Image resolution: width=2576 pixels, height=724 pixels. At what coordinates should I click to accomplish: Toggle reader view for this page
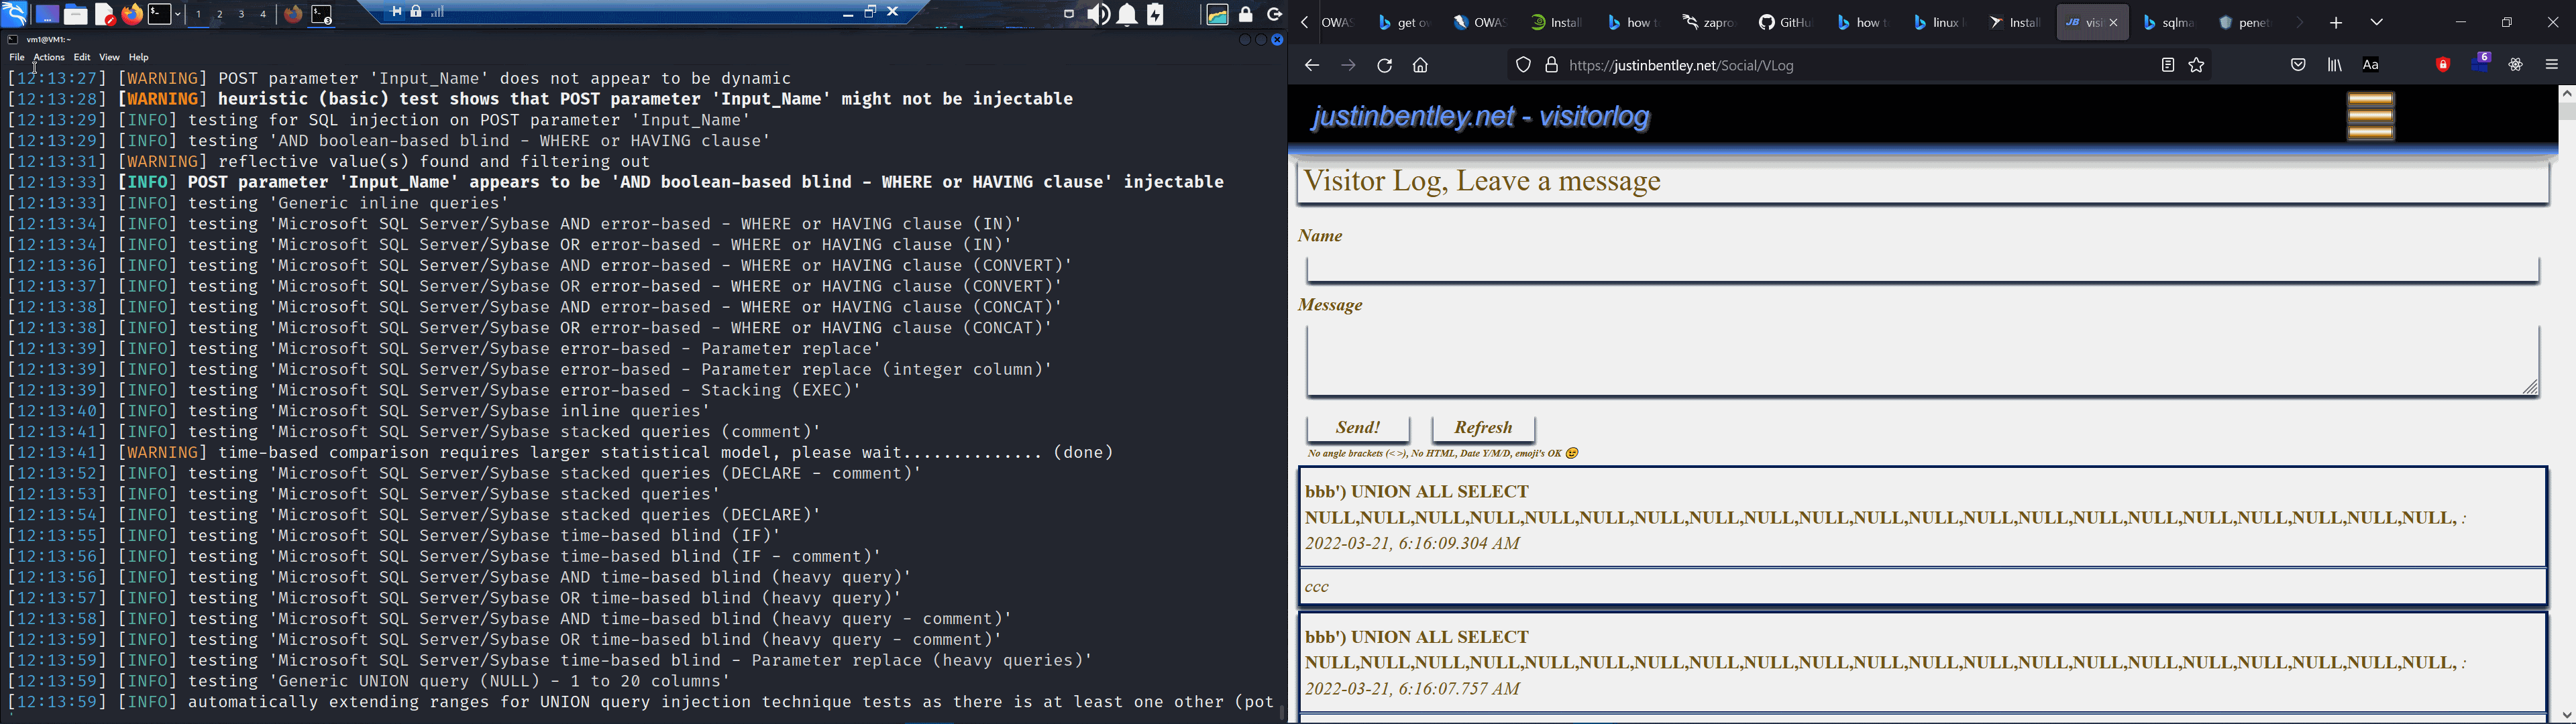click(x=2167, y=66)
